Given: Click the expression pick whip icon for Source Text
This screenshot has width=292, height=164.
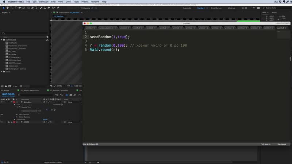Looking at the screenshot, I should [x=52, y=110].
